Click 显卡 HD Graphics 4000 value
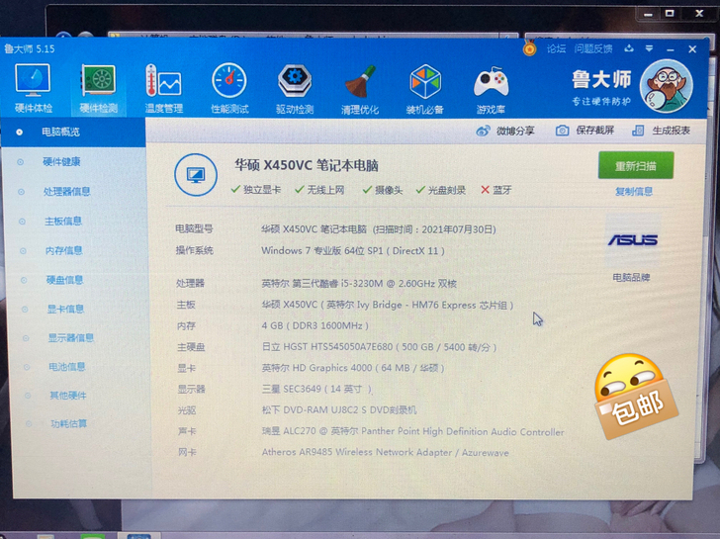This screenshot has width=720, height=539. coord(353,368)
